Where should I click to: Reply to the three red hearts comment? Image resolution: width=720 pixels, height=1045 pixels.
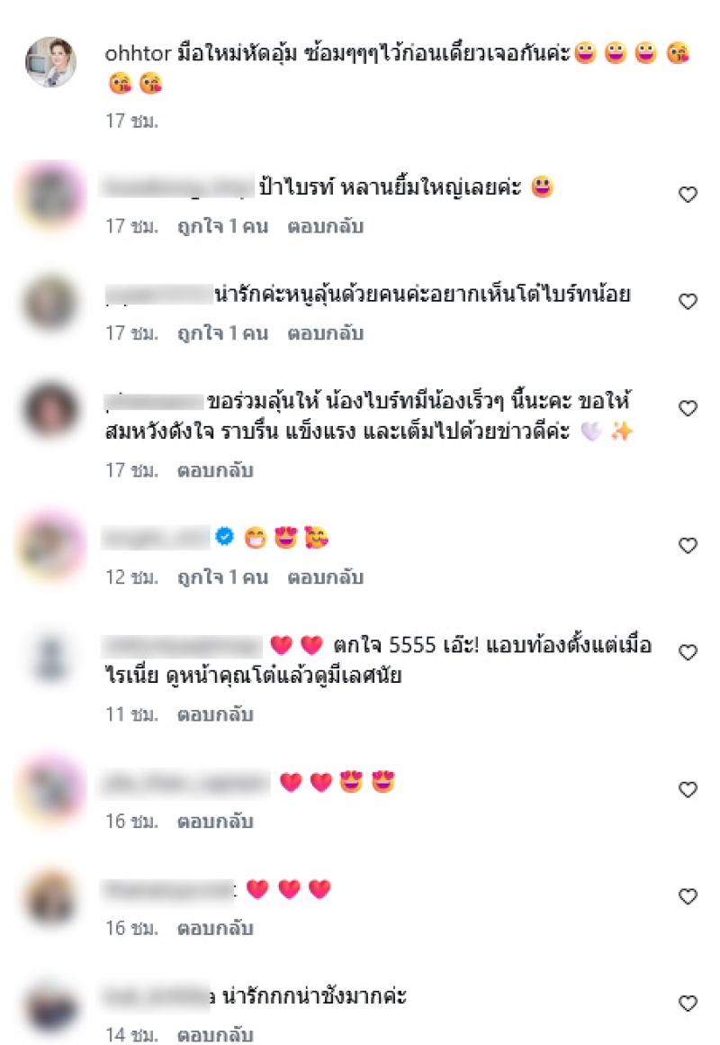(x=215, y=928)
